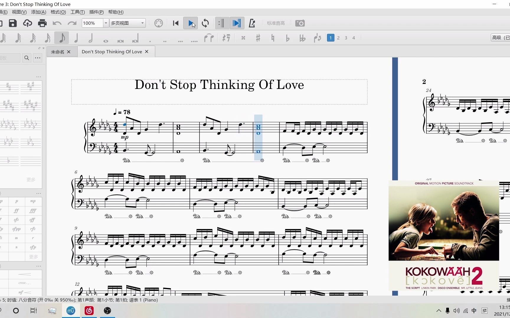Image resolution: width=510 pixels, height=318 pixels.
Task: Toggle loop playback
Action: click(x=205, y=23)
